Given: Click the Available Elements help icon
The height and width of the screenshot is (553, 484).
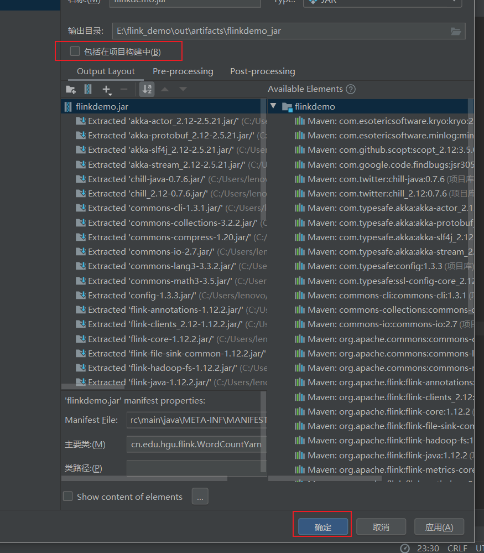Looking at the screenshot, I should [x=350, y=89].
